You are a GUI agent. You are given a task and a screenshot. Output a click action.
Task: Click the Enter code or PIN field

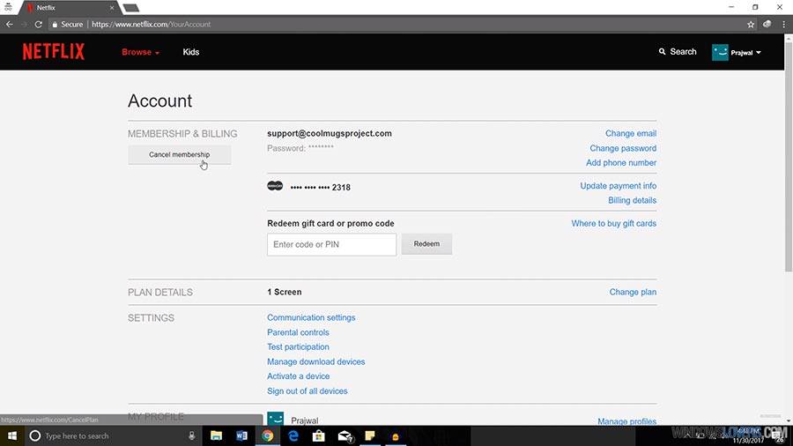[x=332, y=244]
